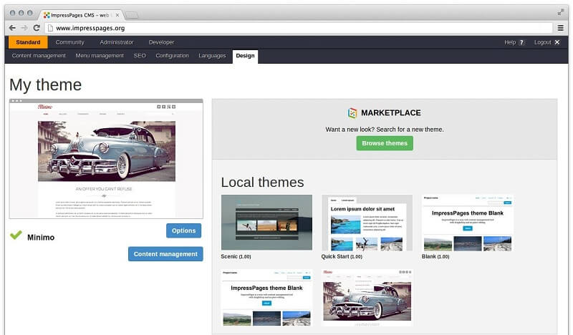The height and width of the screenshot is (335, 573).
Task: Click the Help link
Action: 510,42
